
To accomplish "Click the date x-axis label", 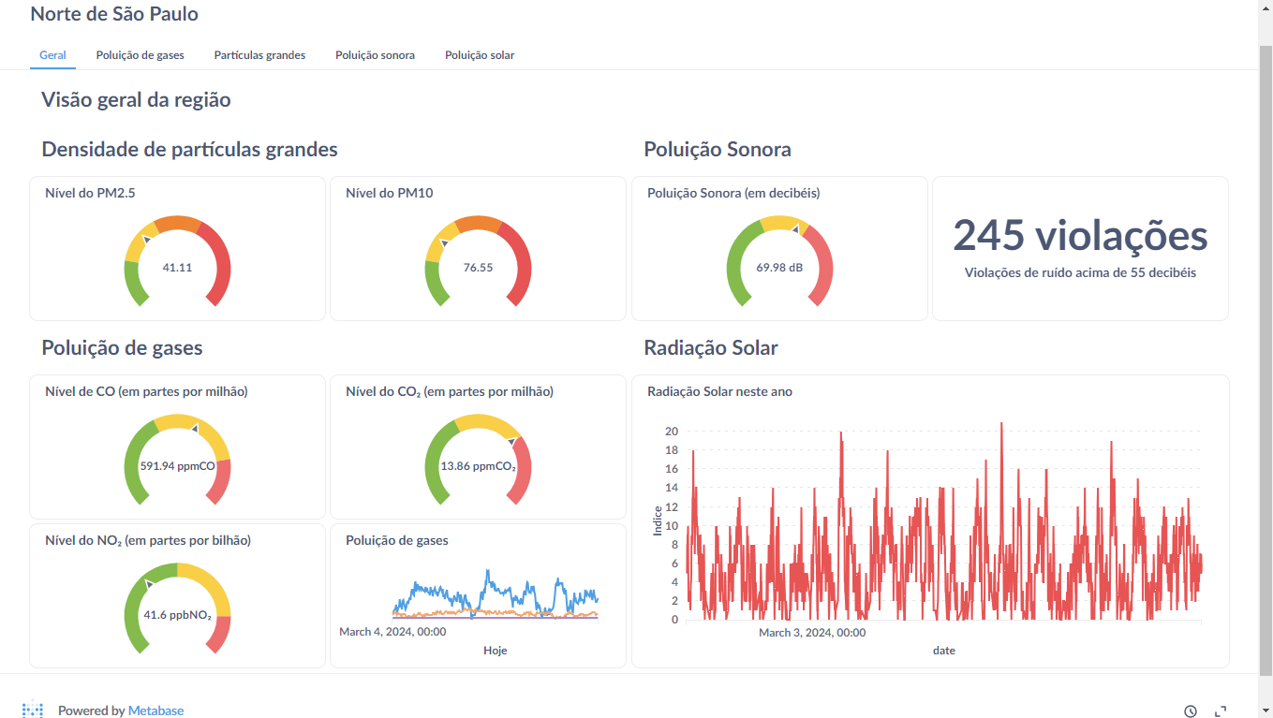I will tap(944, 650).
